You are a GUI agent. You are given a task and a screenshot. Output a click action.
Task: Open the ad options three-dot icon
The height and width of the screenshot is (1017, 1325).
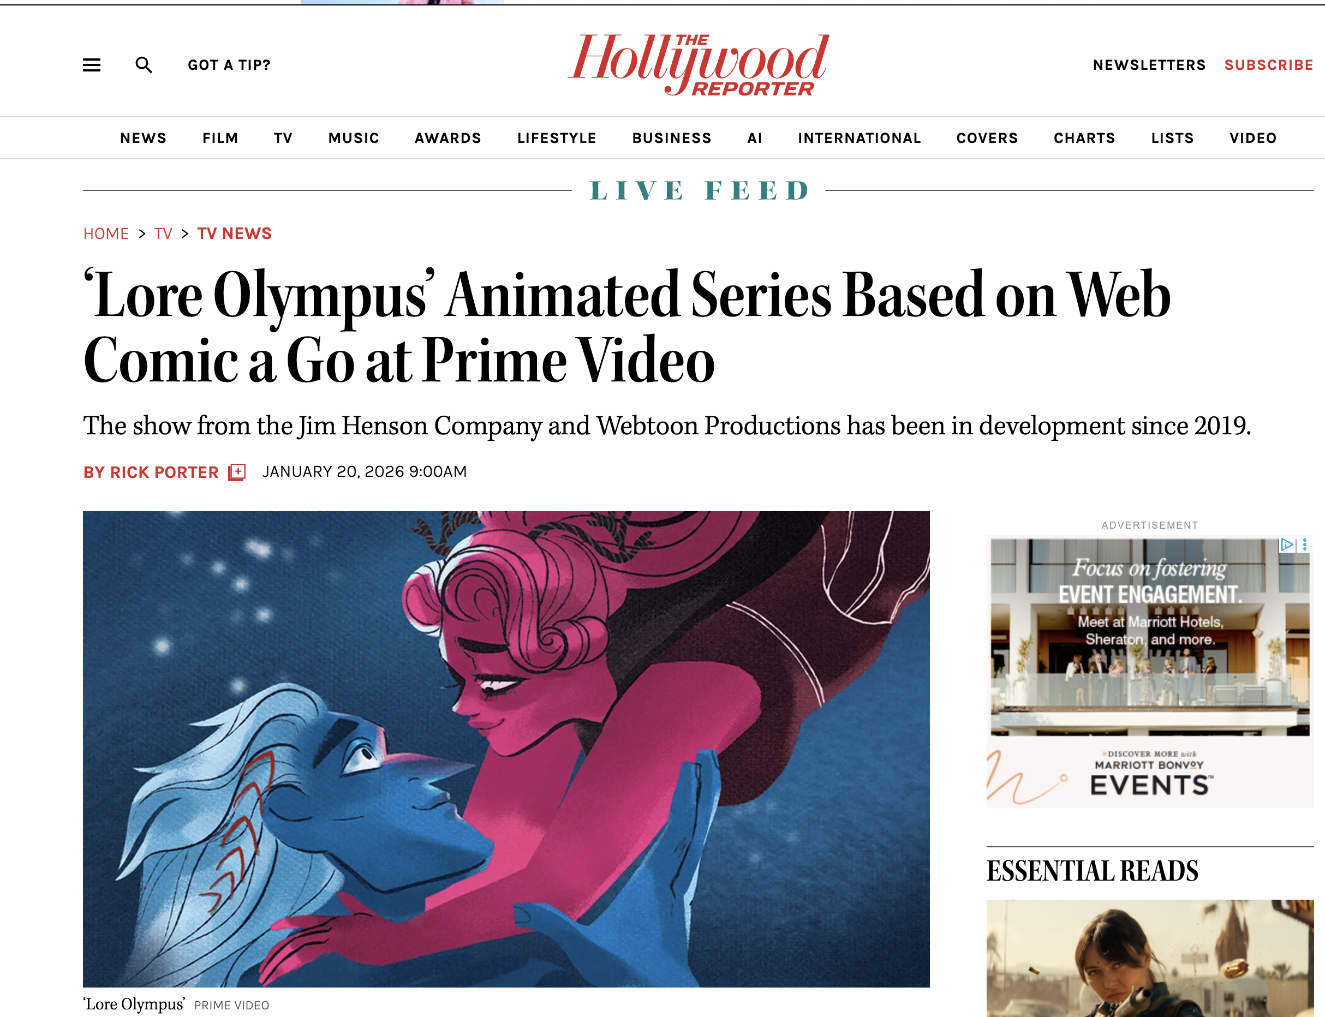click(1304, 544)
